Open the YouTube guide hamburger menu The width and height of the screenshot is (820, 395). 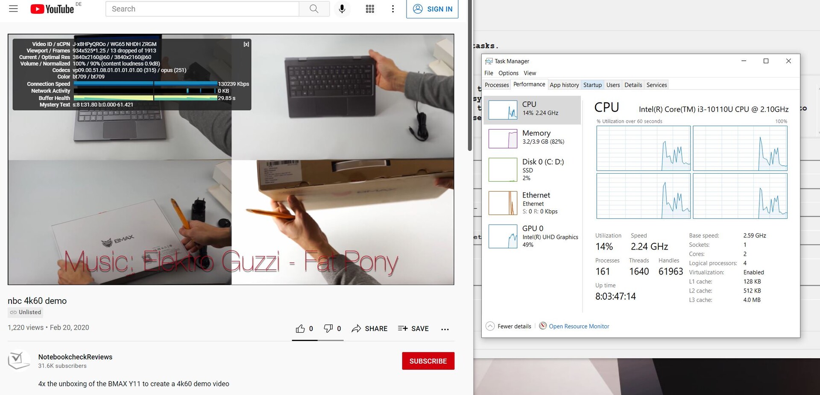14,9
